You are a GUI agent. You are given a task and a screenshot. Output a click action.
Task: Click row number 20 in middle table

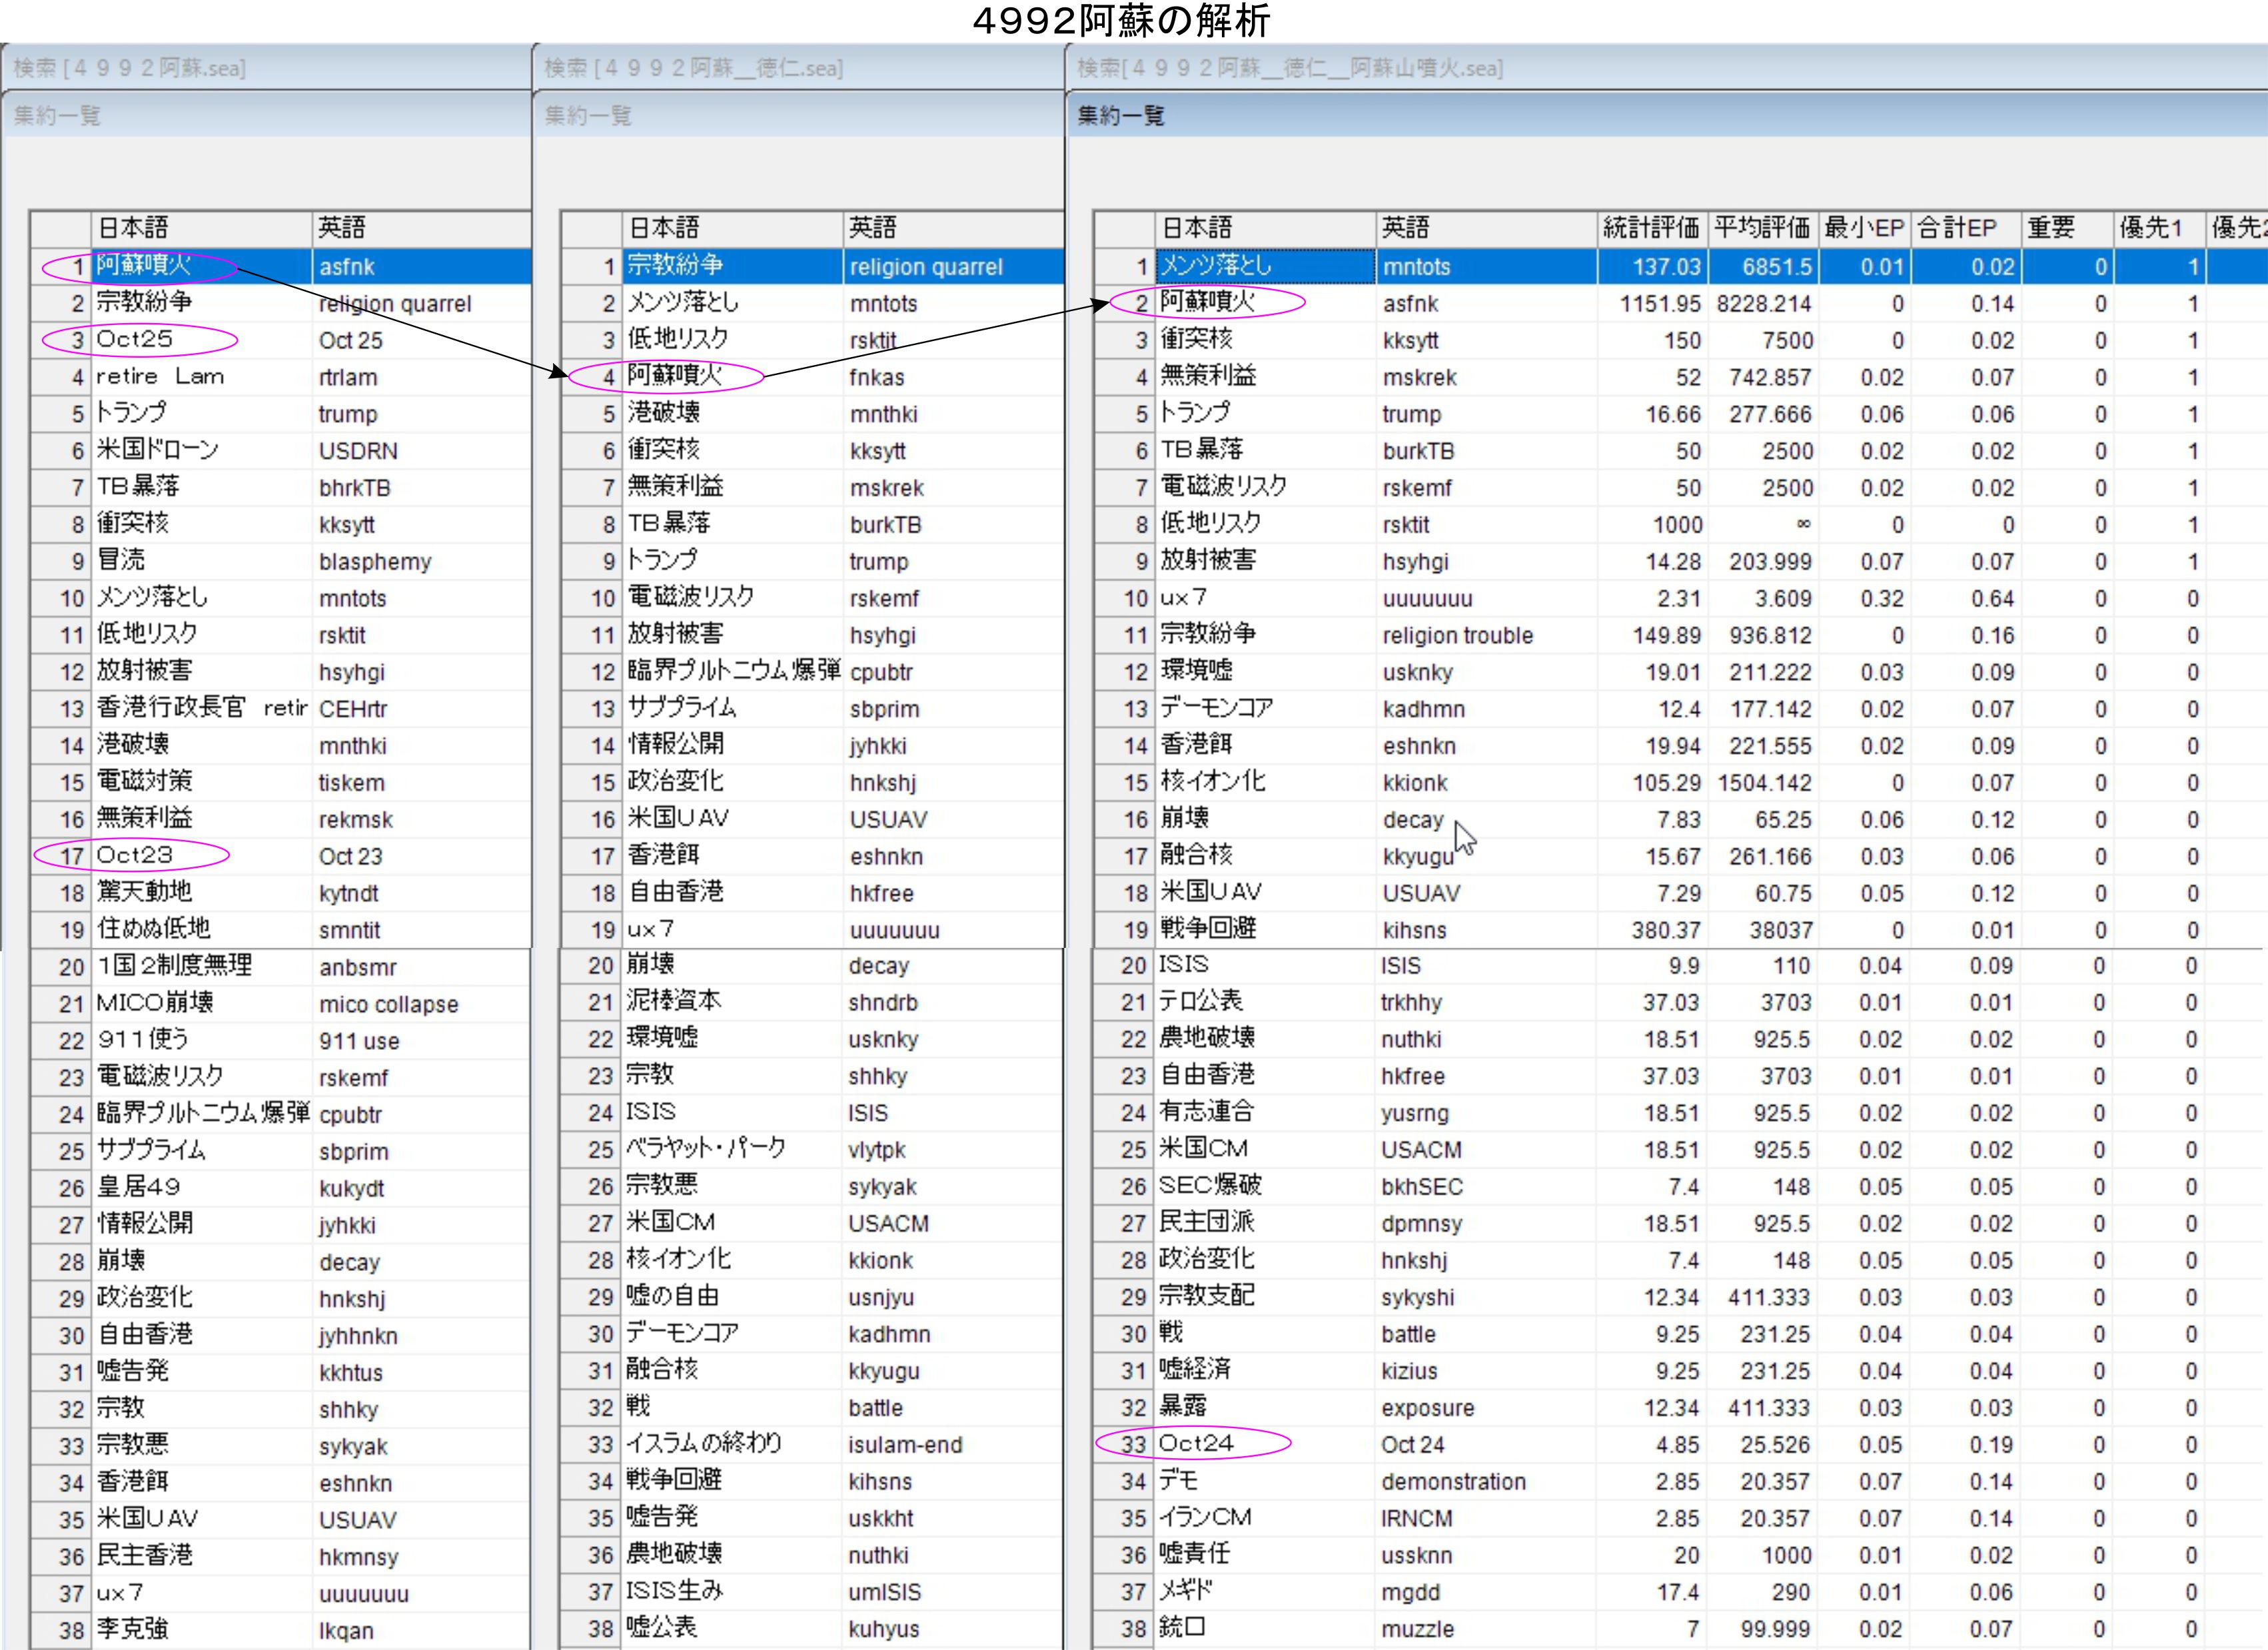click(x=600, y=966)
